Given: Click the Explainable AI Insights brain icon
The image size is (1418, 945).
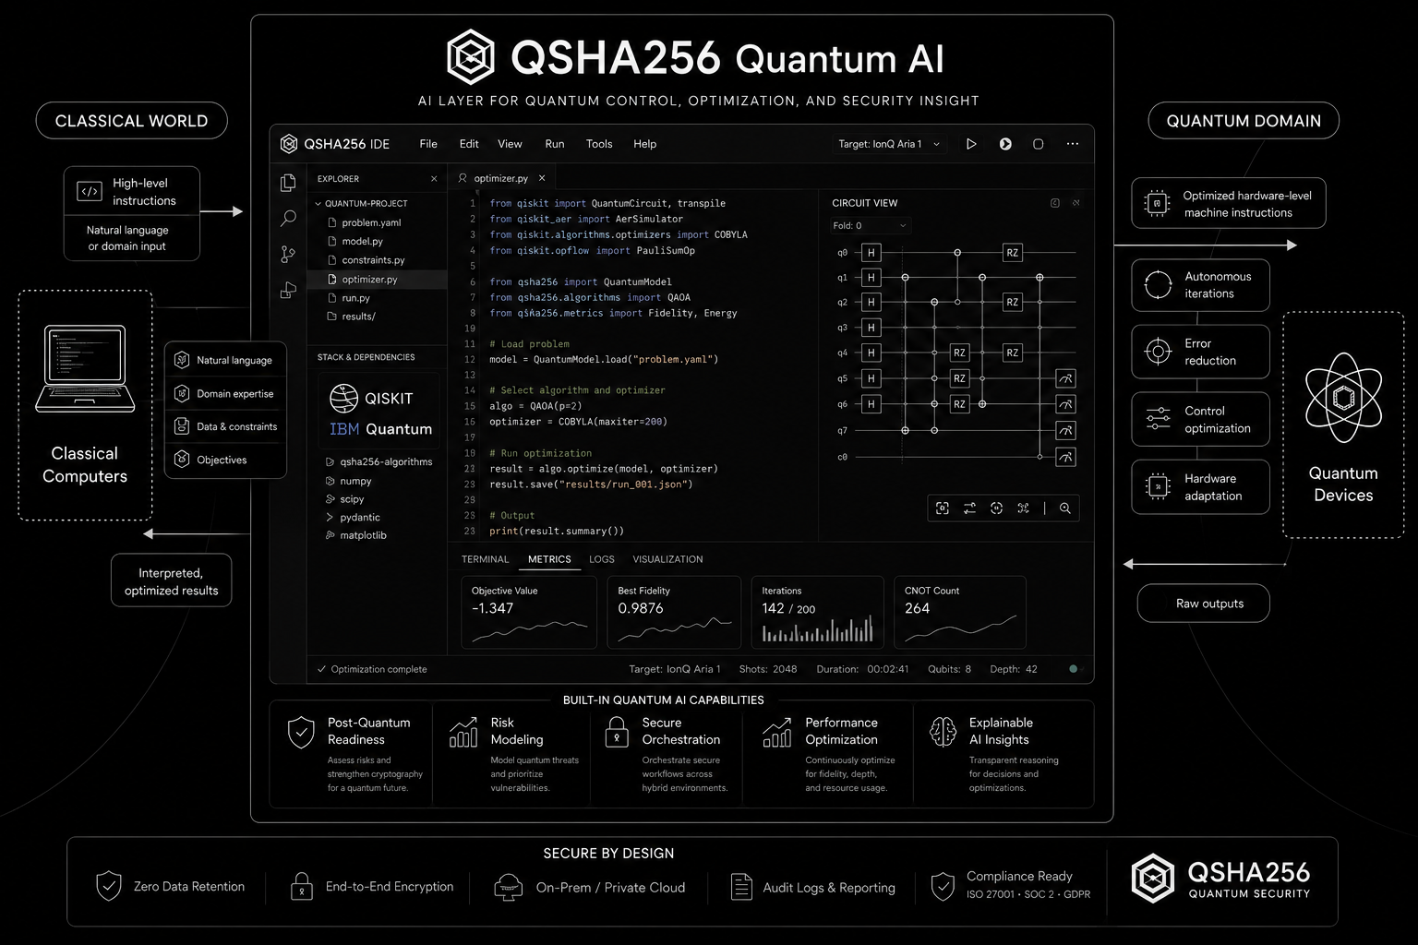Looking at the screenshot, I should click(x=943, y=733).
